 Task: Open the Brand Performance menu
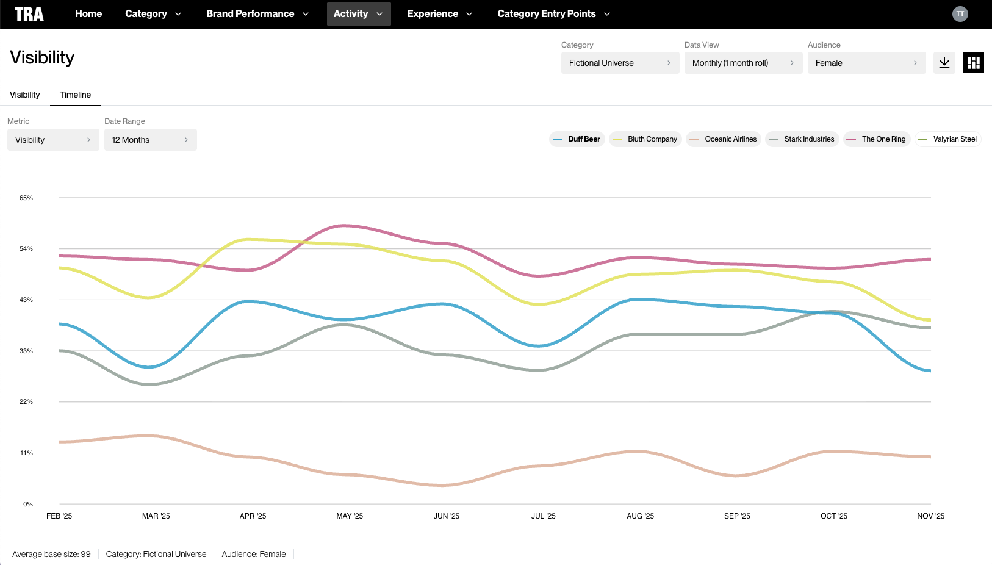coord(257,14)
